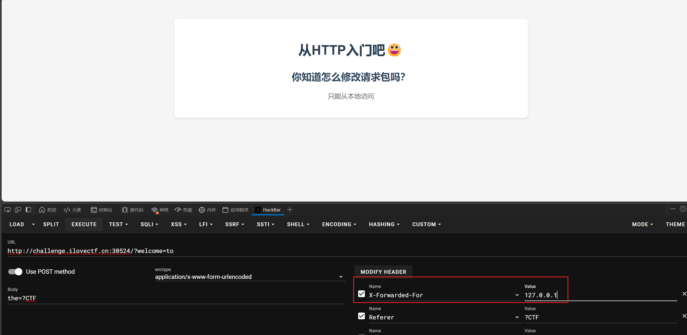Click the MODIFY HEADER button
687x335 pixels.
383,272
